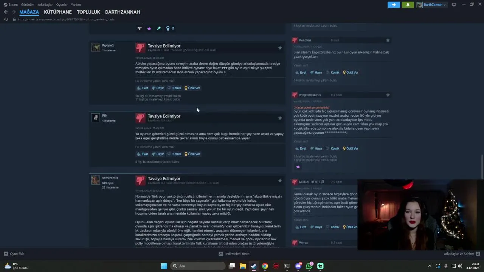Click Ödül Ver on chogathosaurus's review
Image resolution: width=484 pixels, height=272 pixels.
[351, 148]
